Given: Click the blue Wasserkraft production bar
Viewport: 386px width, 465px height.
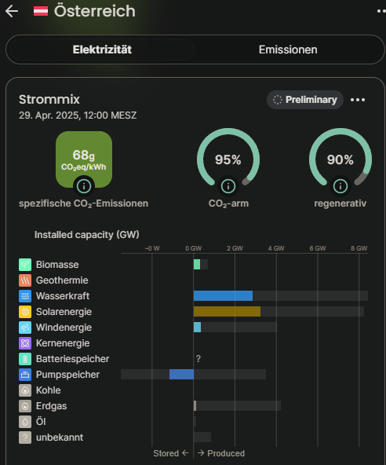Looking at the screenshot, I should 223,296.
